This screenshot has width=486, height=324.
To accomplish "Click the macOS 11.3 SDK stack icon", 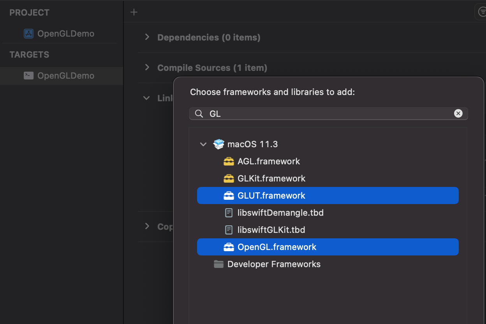I will pyautogui.click(x=219, y=144).
